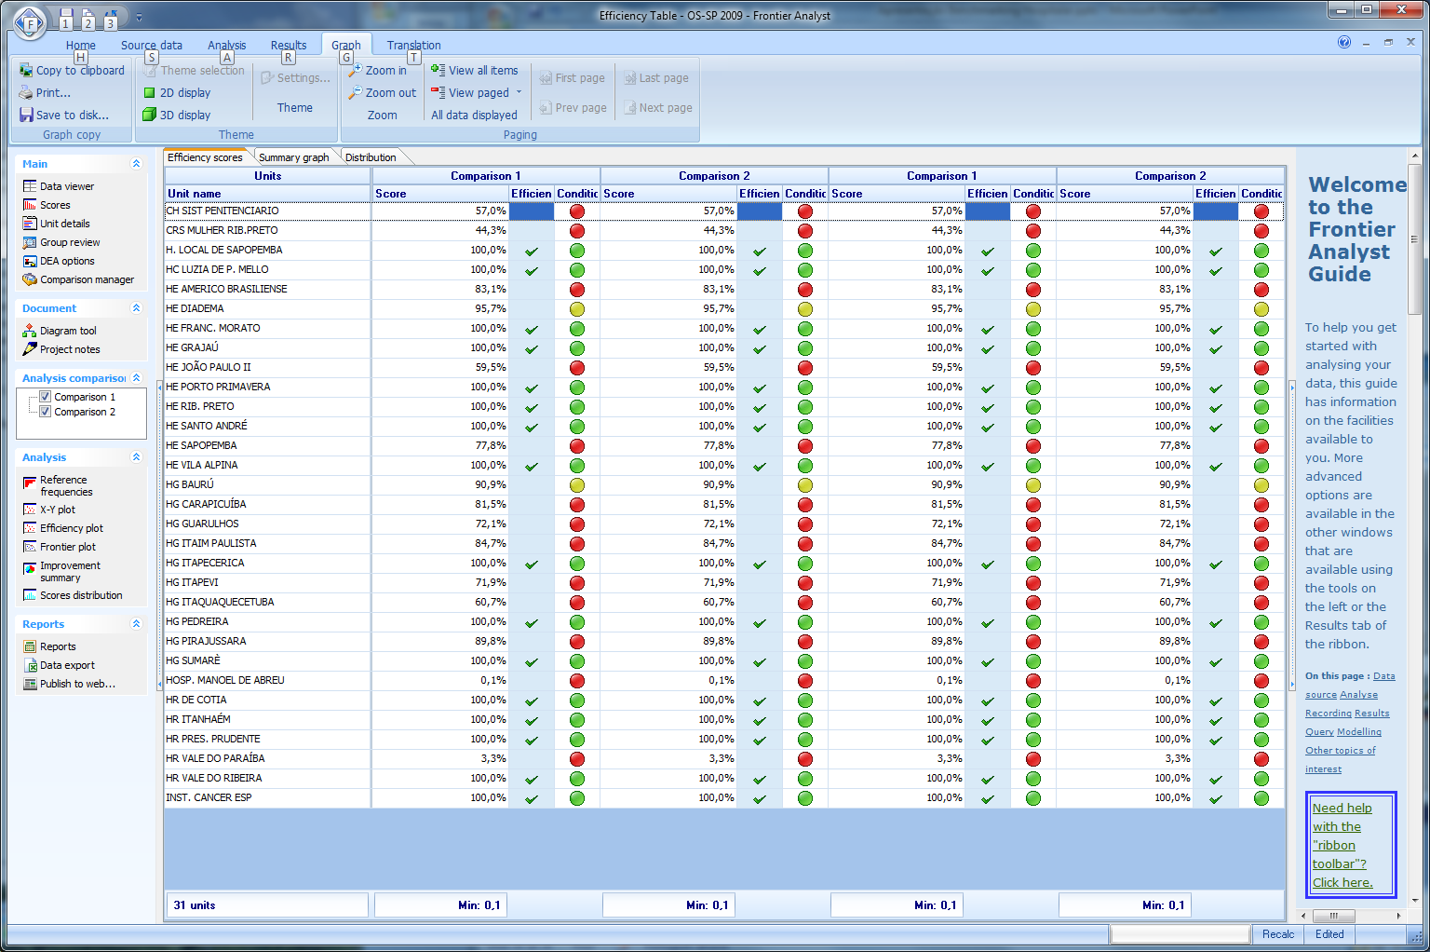Collapse the Analysis panel section

click(136, 457)
